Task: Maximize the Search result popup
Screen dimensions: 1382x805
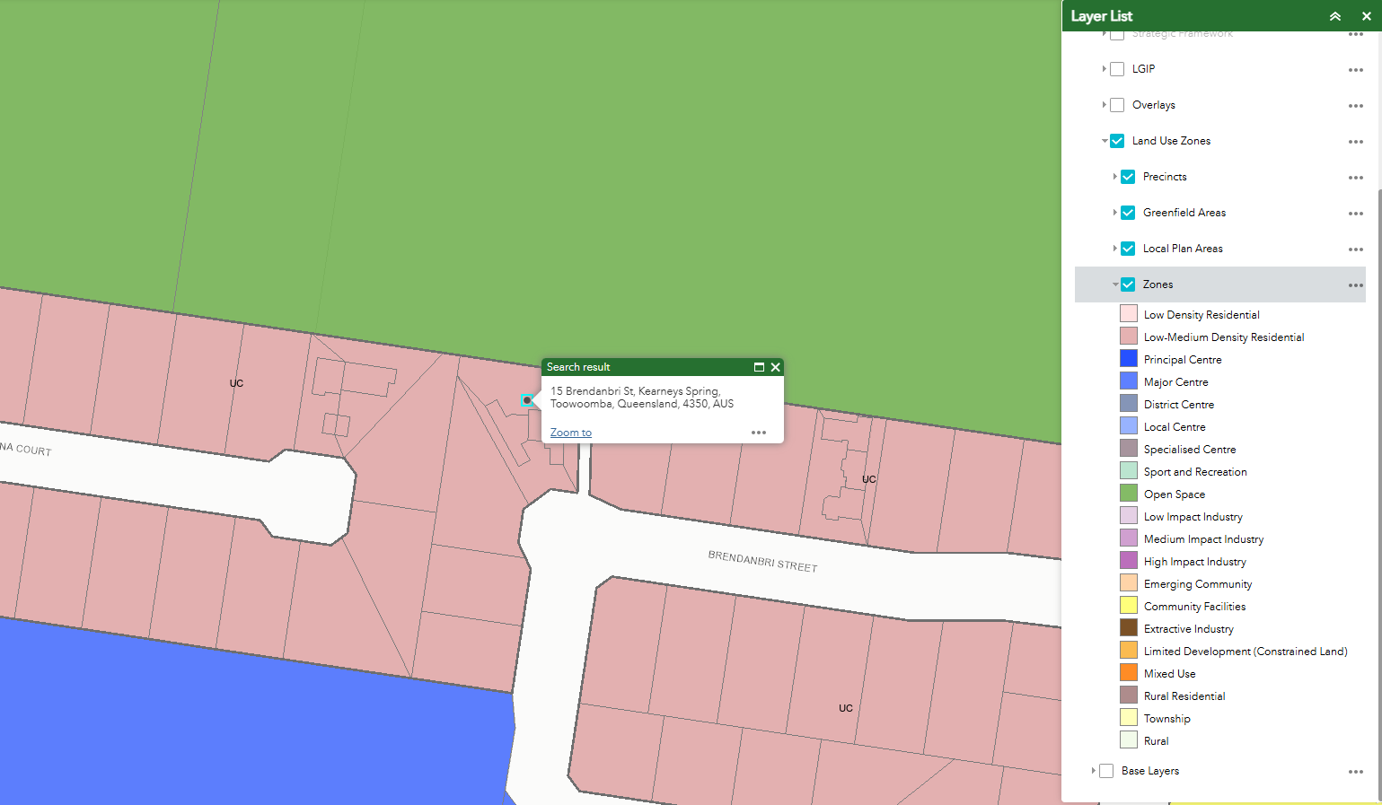Action: 759,367
